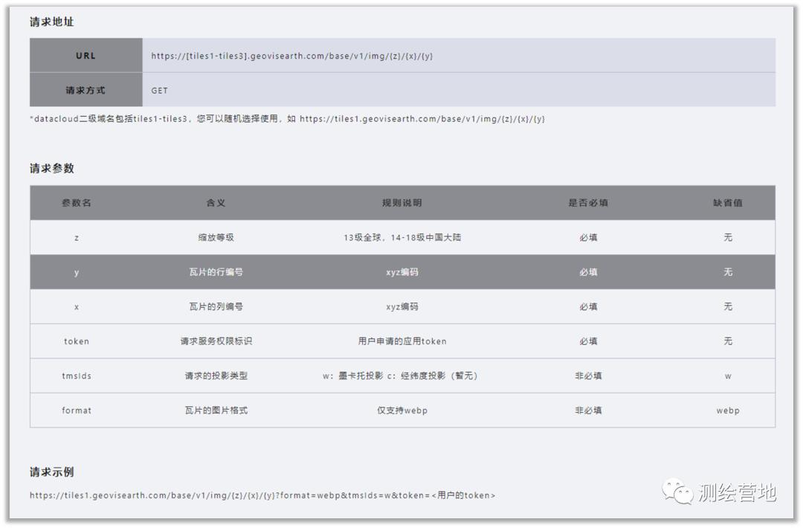Click the z parameter cell

(77, 237)
